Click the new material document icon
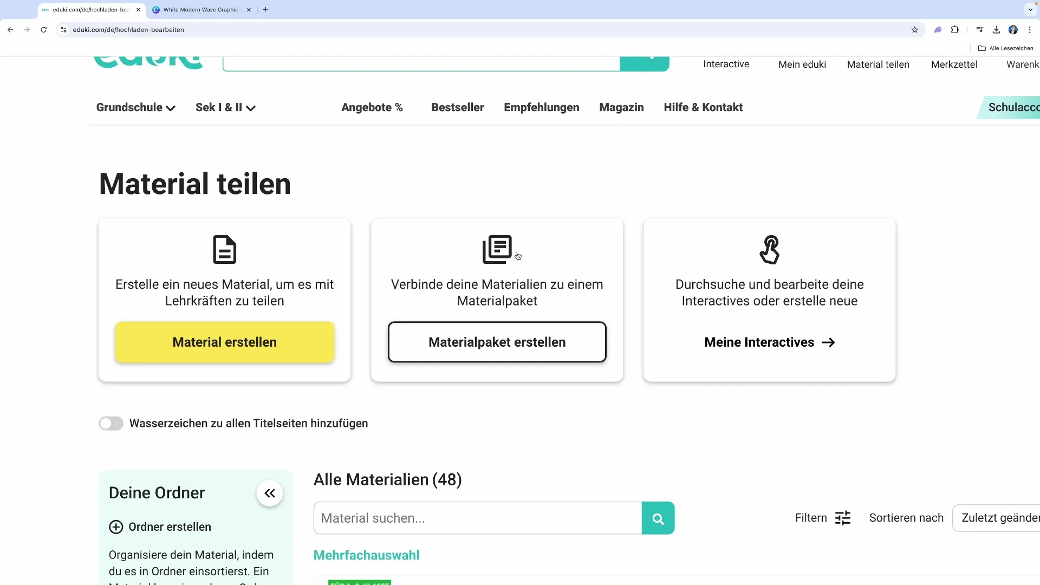This screenshot has height=585, width=1040. (x=224, y=249)
